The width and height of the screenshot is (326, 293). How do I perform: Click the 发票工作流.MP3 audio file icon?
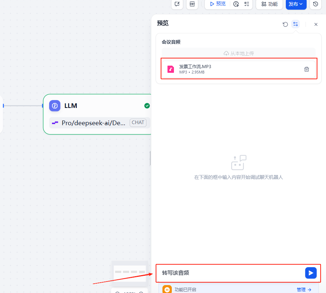[x=171, y=69]
